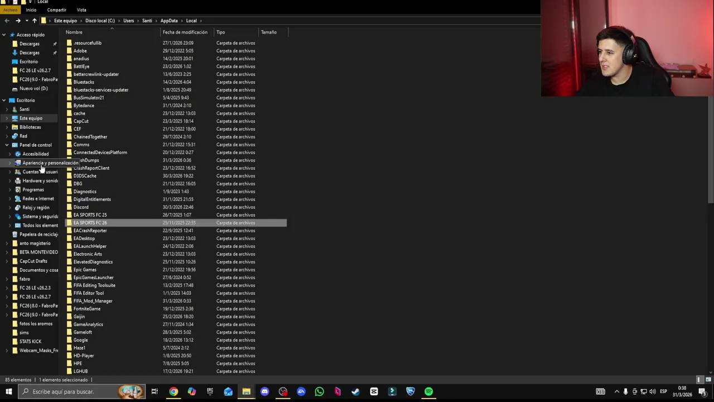Image resolution: width=714 pixels, height=402 pixels.
Task: Open Task View on the taskbar
Action: tap(155, 391)
